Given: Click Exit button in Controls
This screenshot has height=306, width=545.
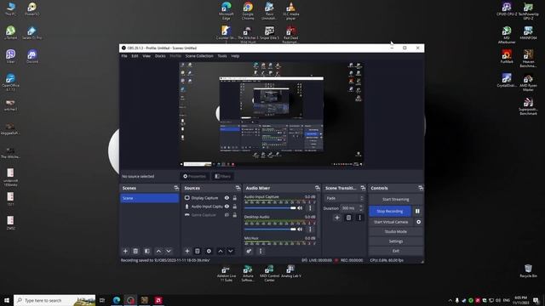Looking at the screenshot, I should point(395,251).
